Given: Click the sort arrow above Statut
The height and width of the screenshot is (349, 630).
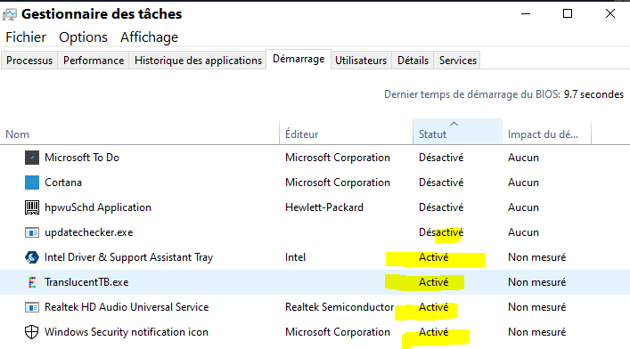Looking at the screenshot, I should 454,124.
